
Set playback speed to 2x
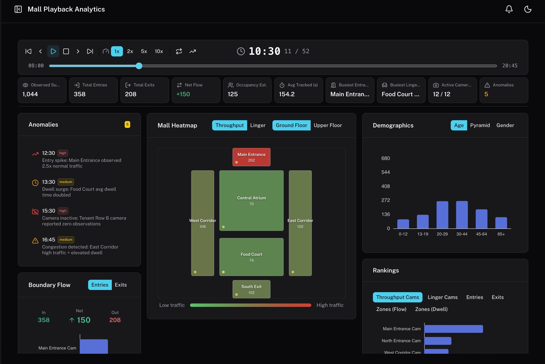[x=130, y=51]
